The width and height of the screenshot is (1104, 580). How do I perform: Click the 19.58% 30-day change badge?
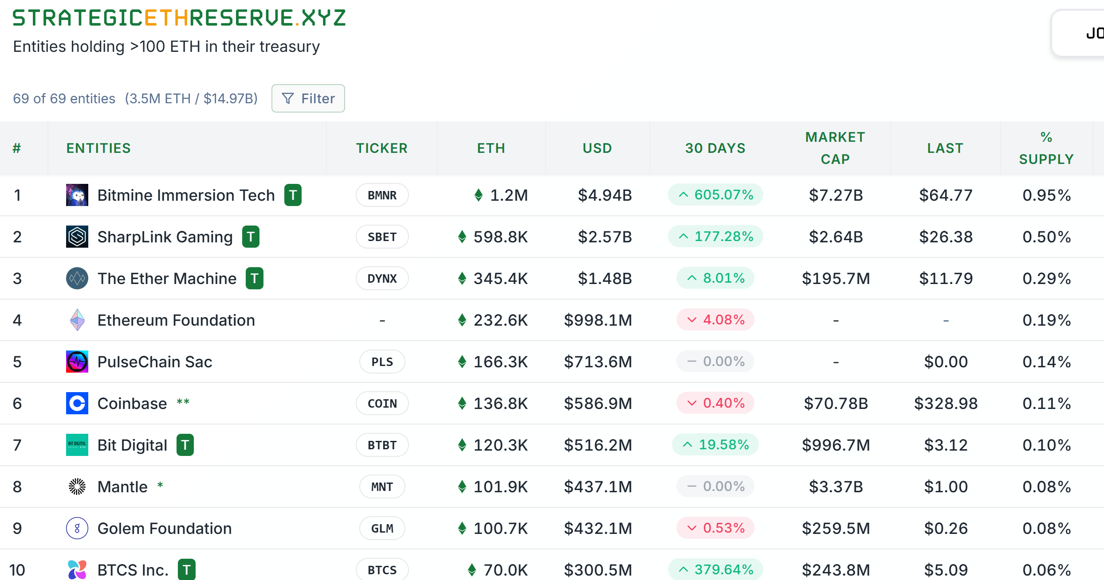(715, 444)
